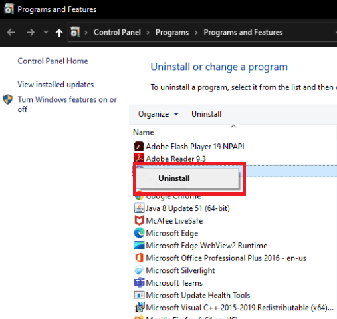Click Uninstall in the toolbar

(x=206, y=114)
